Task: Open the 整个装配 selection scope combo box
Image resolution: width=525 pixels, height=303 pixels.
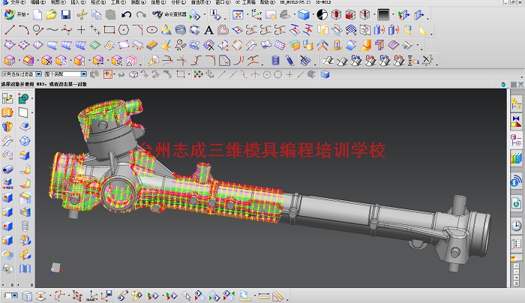Action: click(66, 74)
